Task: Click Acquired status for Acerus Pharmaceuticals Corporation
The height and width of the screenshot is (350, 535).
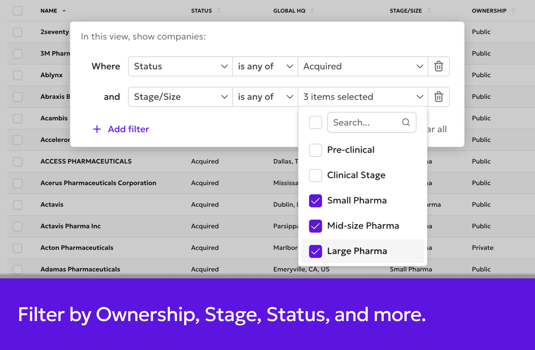Action: click(205, 183)
